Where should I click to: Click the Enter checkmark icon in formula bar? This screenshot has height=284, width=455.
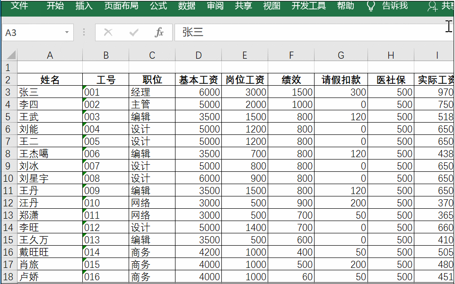[x=134, y=33]
